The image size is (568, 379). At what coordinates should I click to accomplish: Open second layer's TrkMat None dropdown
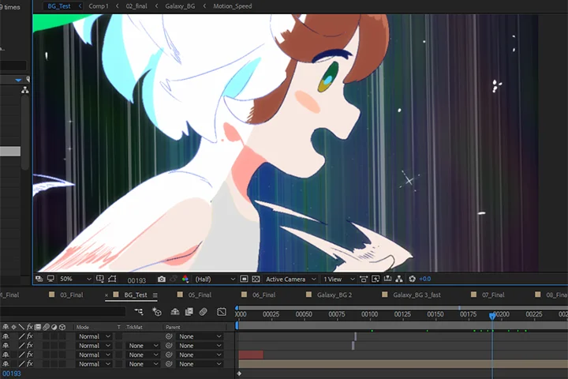coord(144,346)
